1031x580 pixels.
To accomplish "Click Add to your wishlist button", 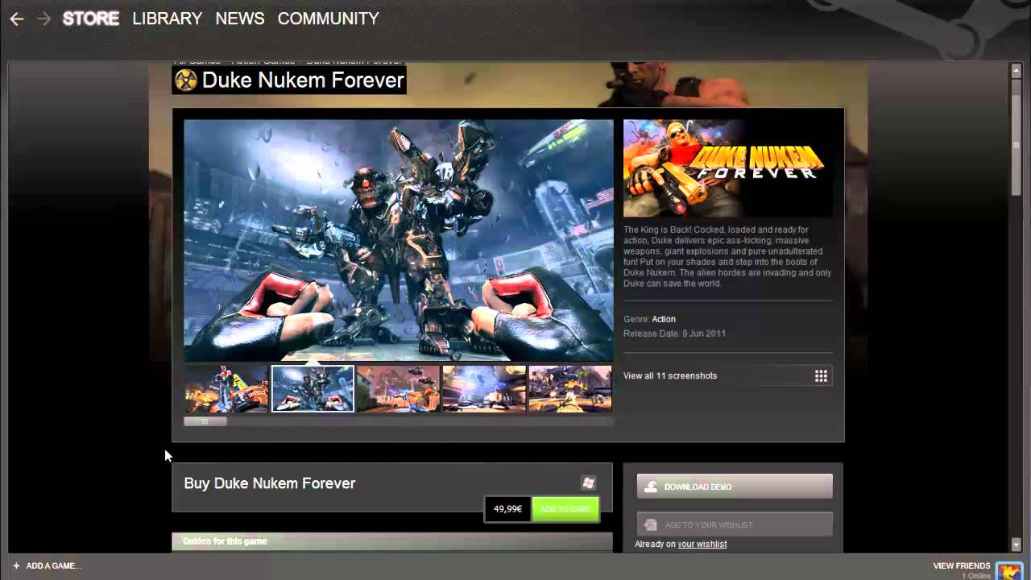I will pos(735,524).
